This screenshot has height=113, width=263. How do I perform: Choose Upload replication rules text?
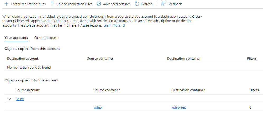(74, 4)
